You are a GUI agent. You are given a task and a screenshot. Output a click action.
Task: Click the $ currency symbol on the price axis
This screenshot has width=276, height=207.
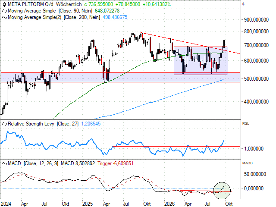[x=243, y=4]
